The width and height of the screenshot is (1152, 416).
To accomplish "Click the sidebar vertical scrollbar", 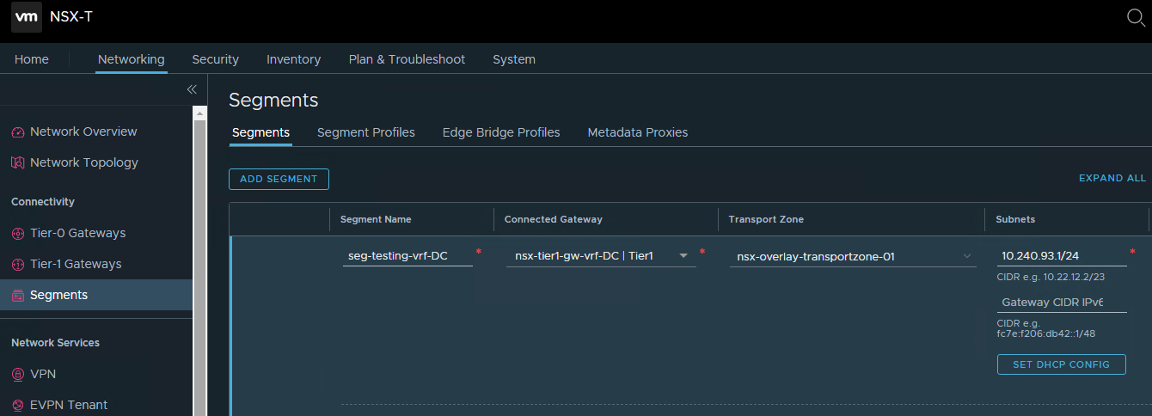I will [x=200, y=268].
